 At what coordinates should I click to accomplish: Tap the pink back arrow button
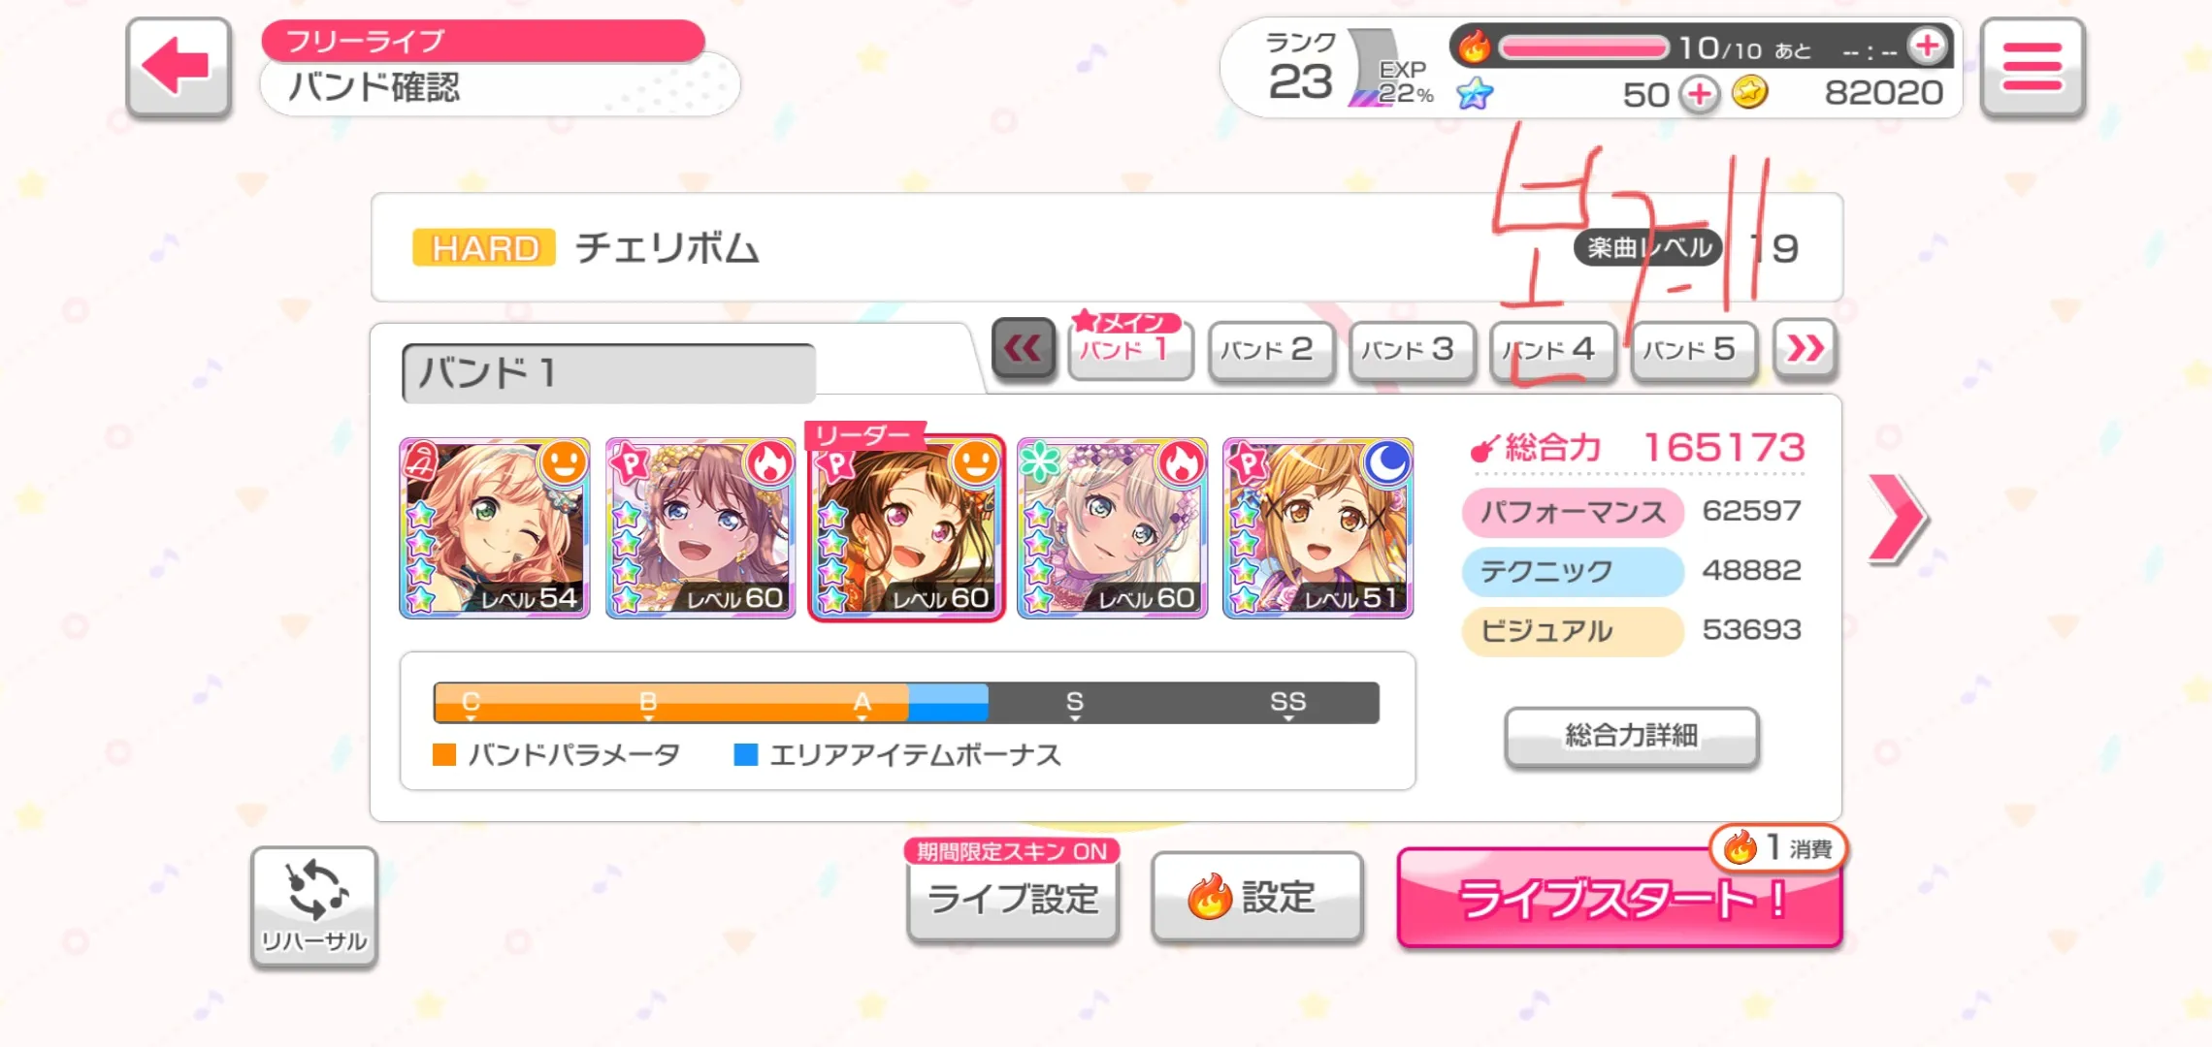pos(179,67)
